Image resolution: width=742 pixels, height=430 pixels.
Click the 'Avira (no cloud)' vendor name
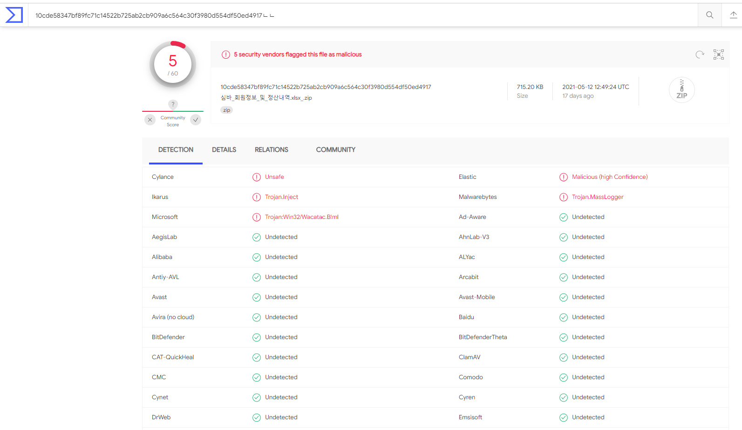173,317
